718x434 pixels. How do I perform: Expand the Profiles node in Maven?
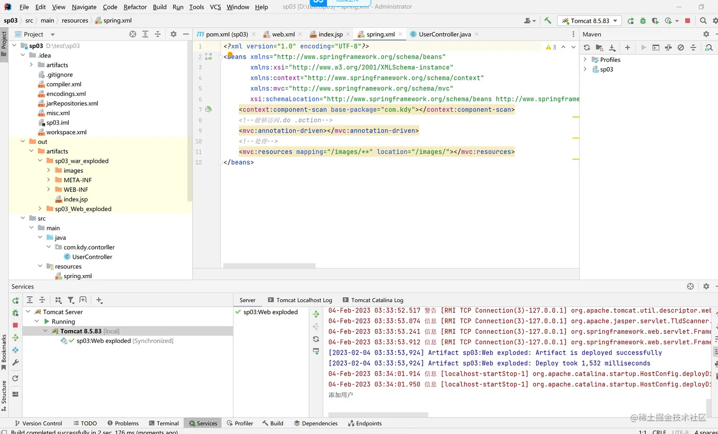[x=585, y=60]
